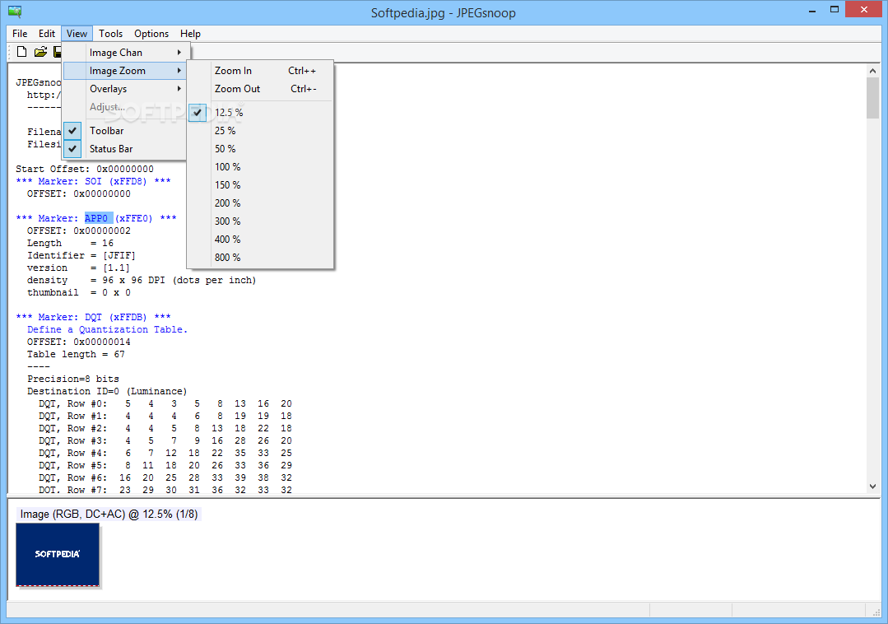
Task: Click the scroll up arrow of report pane
Action: [x=872, y=71]
